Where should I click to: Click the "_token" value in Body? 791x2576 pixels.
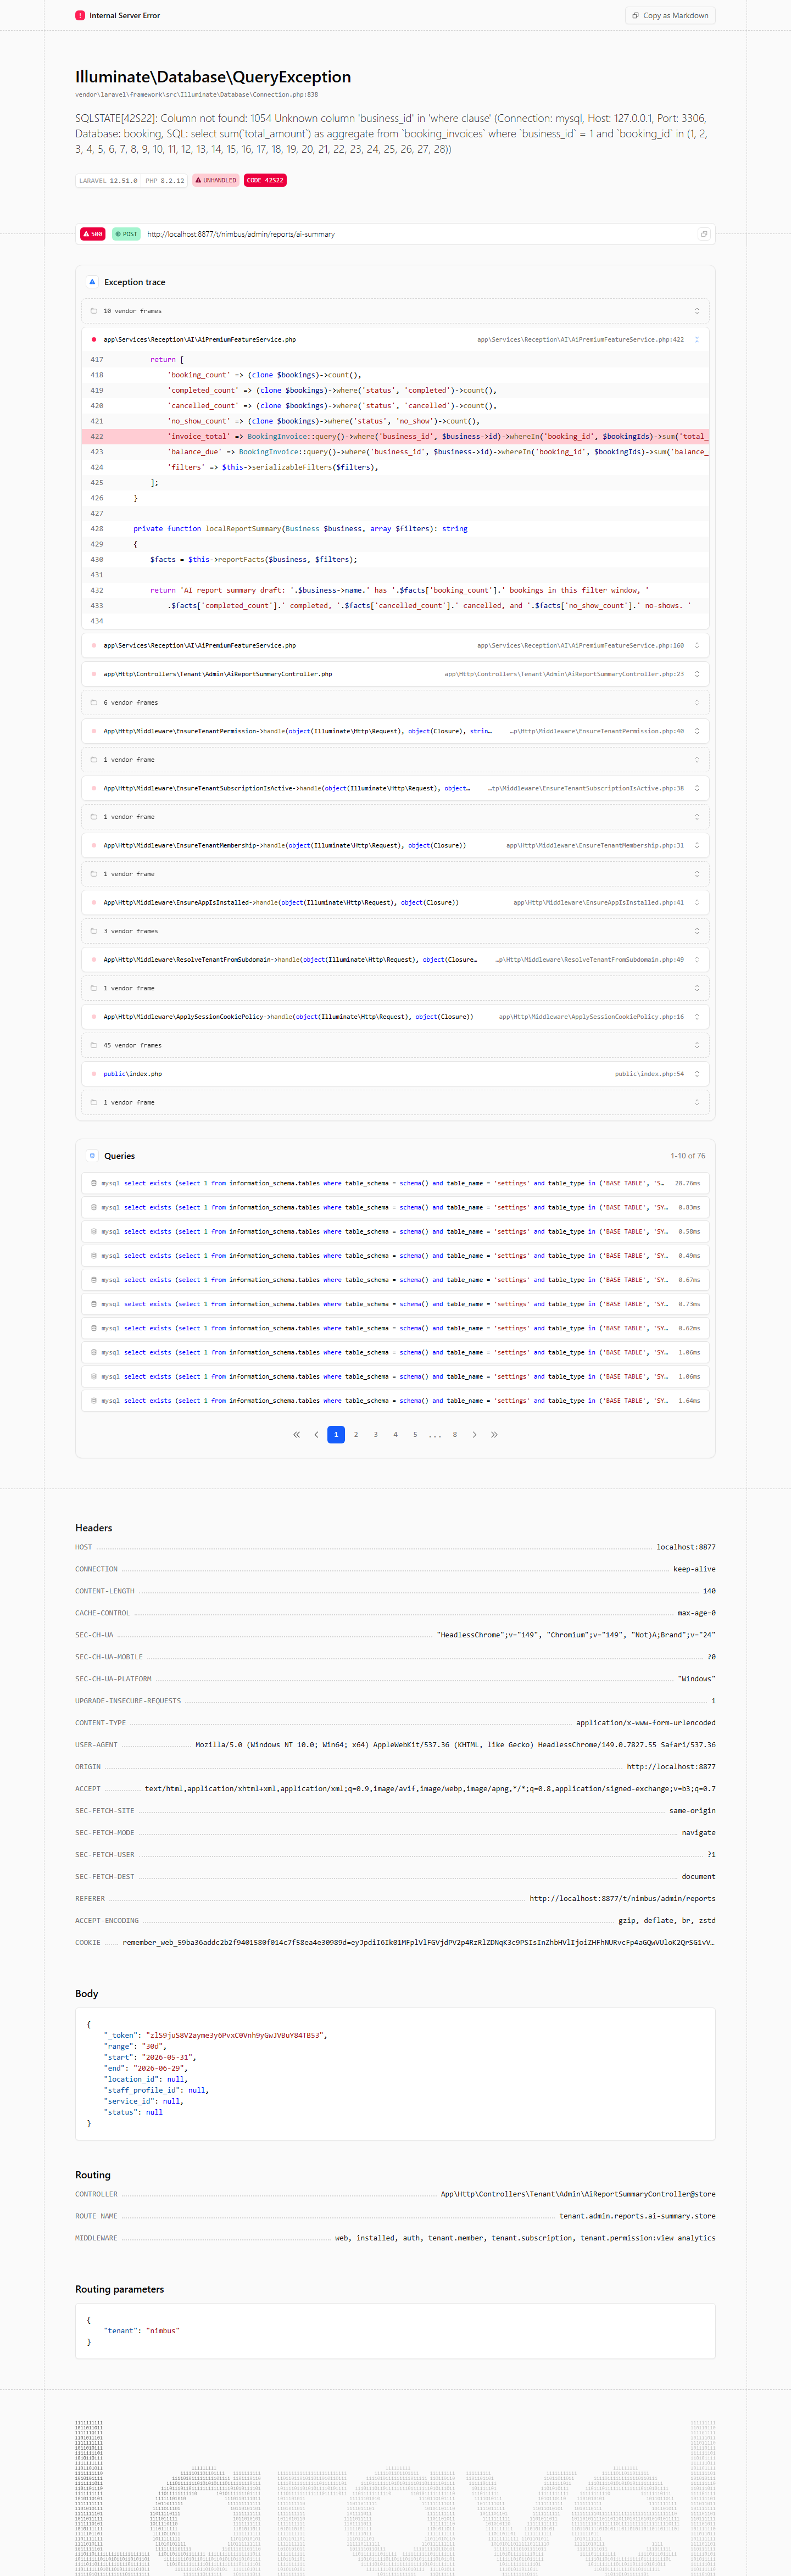point(235,2035)
